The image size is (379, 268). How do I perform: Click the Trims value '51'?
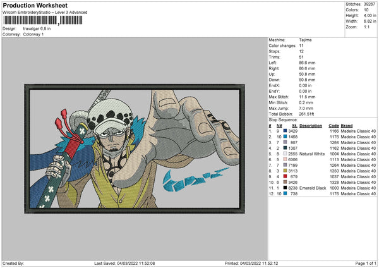pos(301,57)
